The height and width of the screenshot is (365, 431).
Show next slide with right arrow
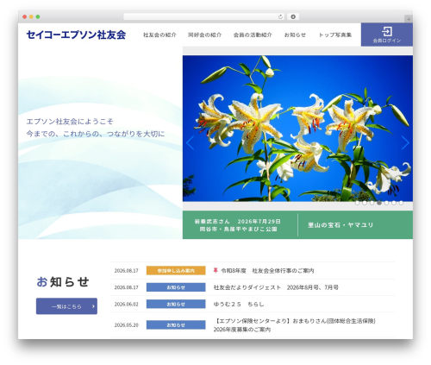pyautogui.click(x=405, y=142)
